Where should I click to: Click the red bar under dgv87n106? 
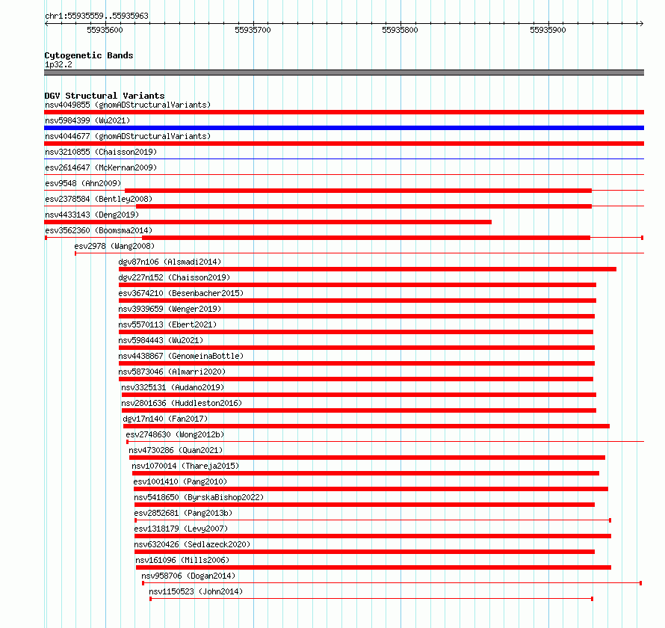(x=368, y=269)
